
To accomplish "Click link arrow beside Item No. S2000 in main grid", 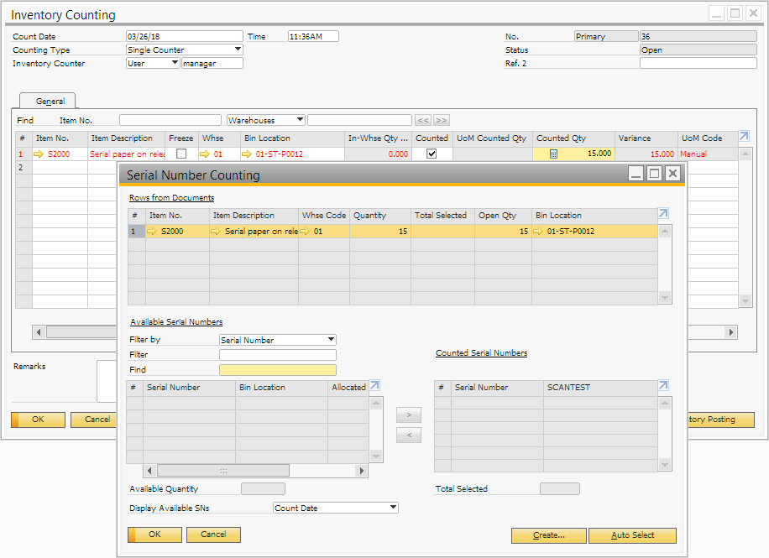I will [x=38, y=154].
